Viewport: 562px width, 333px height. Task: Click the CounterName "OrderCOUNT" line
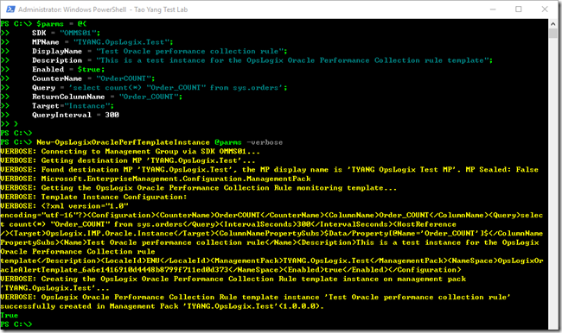tap(93, 79)
